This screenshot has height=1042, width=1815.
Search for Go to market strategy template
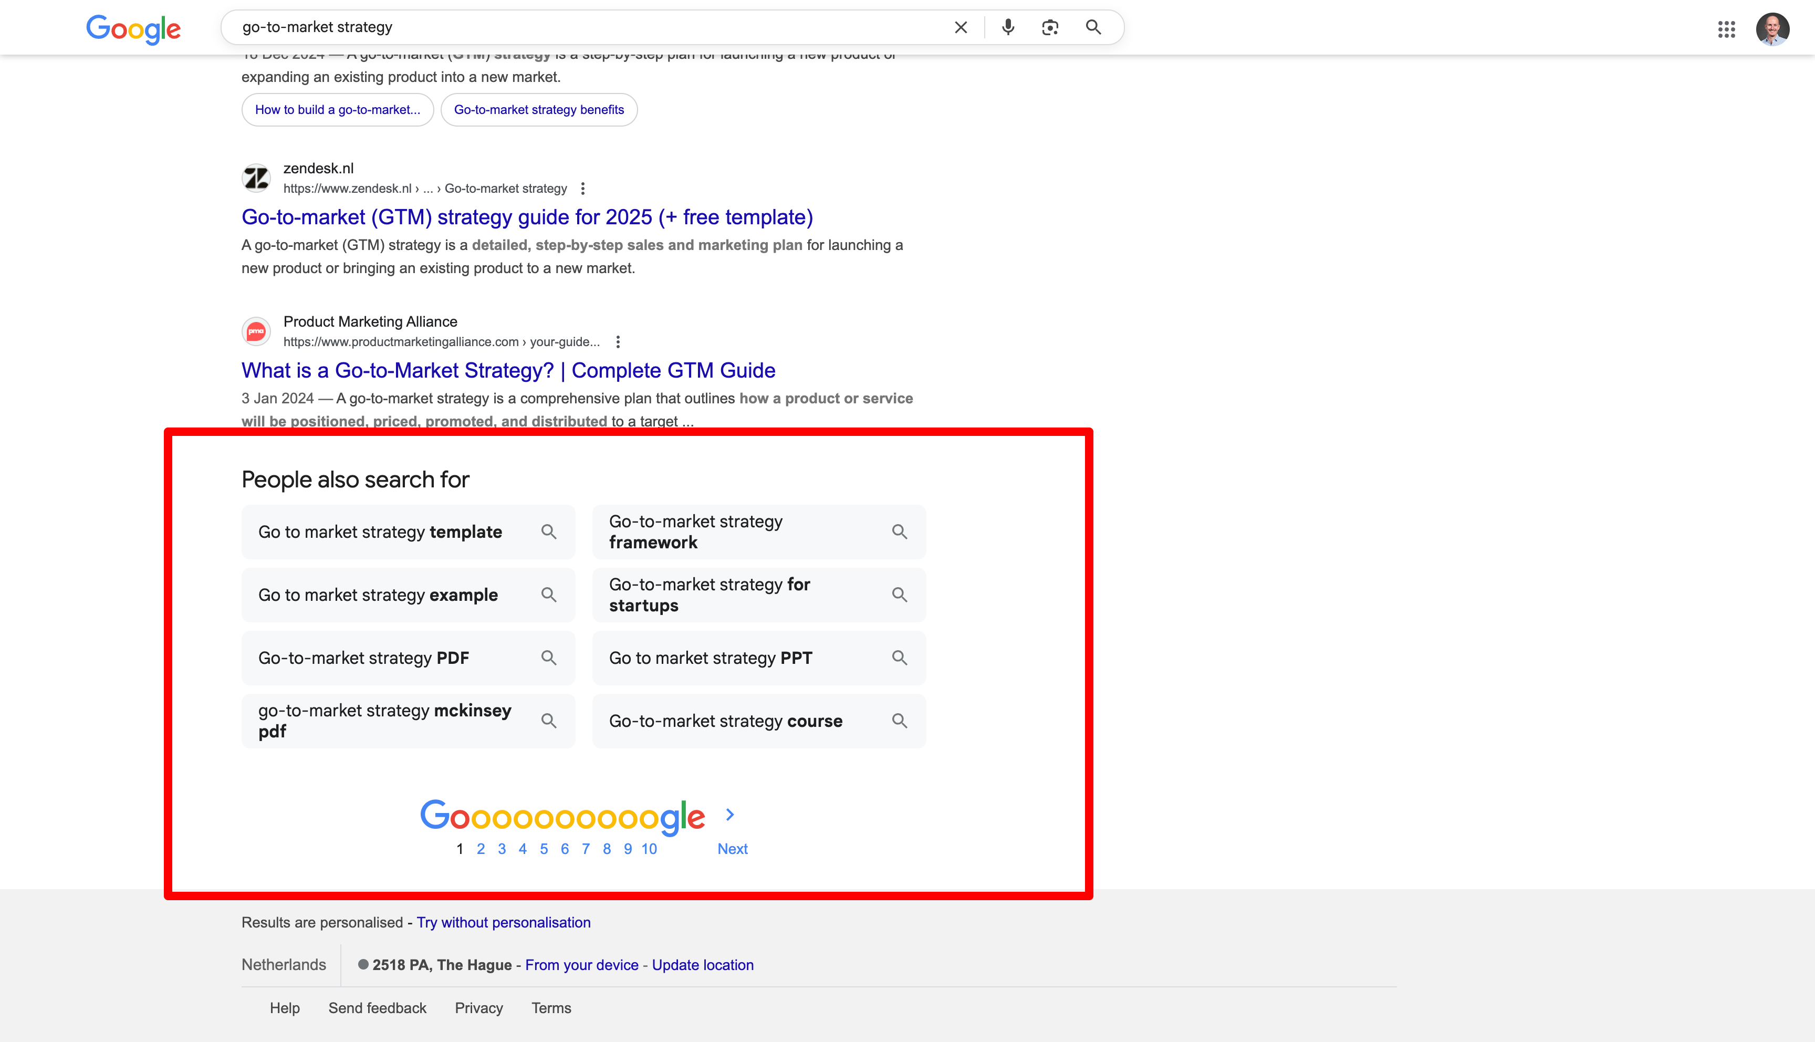[x=408, y=532]
